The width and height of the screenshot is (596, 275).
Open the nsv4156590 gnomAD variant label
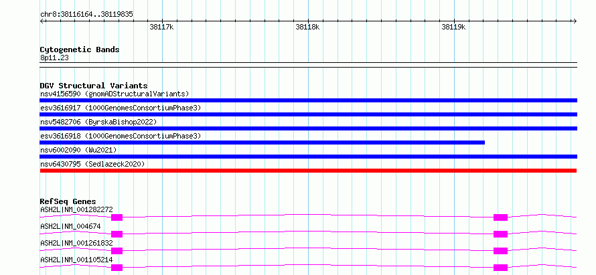115,94
